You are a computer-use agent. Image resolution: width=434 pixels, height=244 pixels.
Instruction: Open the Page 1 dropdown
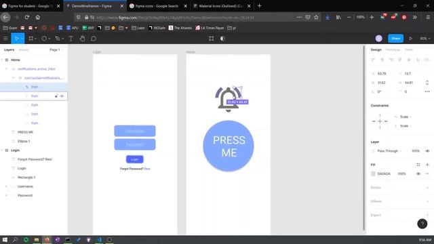point(56,49)
